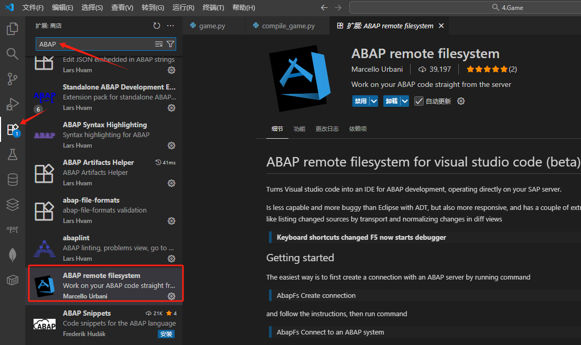This screenshot has width=581, height=345.
Task: Open gear menu for Edit JSON embedded extension
Action: [x=171, y=70]
